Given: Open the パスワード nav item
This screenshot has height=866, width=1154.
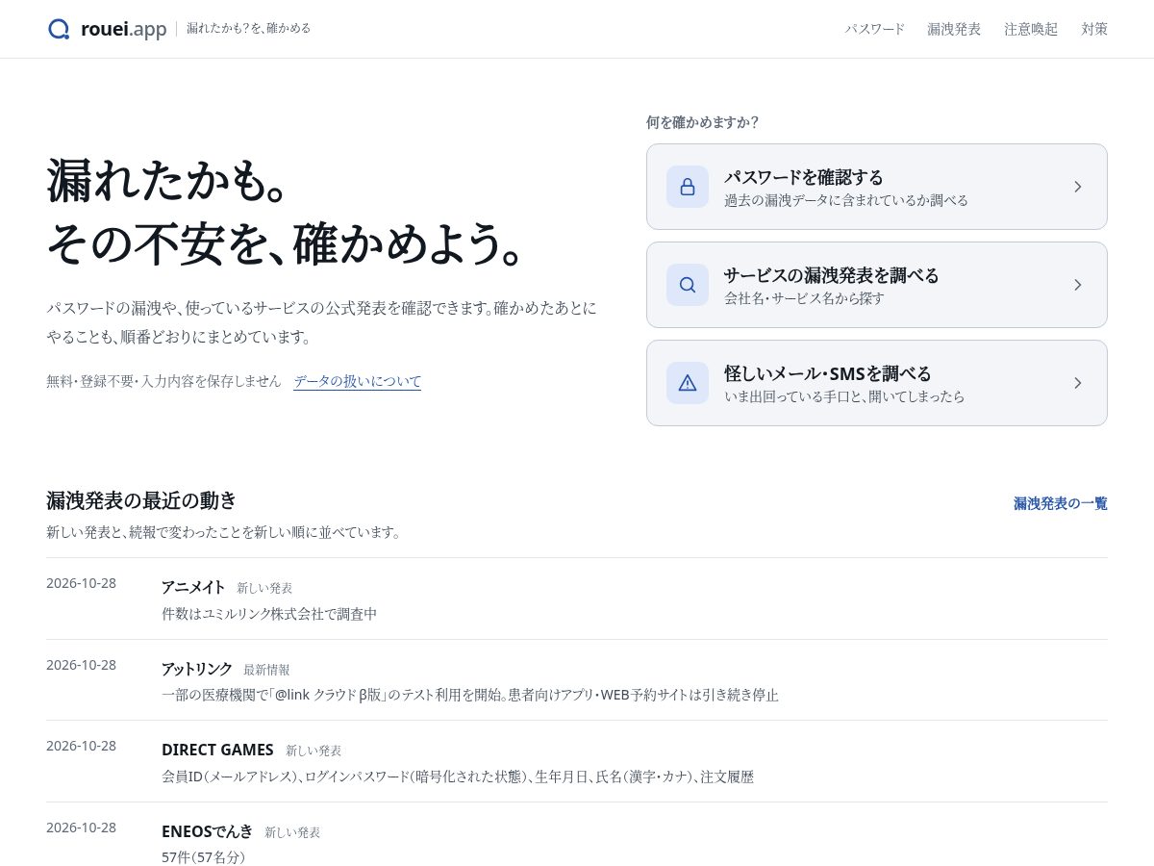Looking at the screenshot, I should (x=875, y=29).
